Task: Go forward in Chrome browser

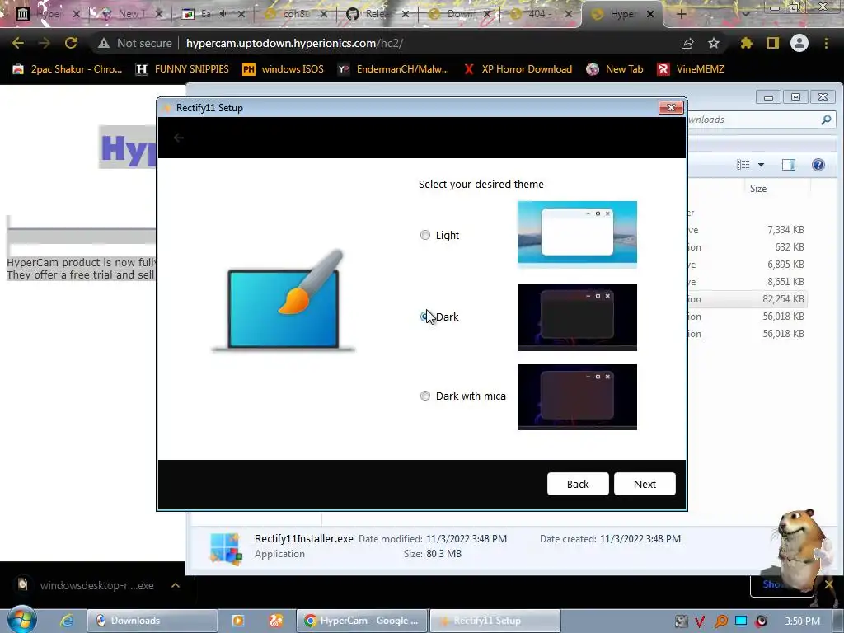Action: [x=45, y=43]
